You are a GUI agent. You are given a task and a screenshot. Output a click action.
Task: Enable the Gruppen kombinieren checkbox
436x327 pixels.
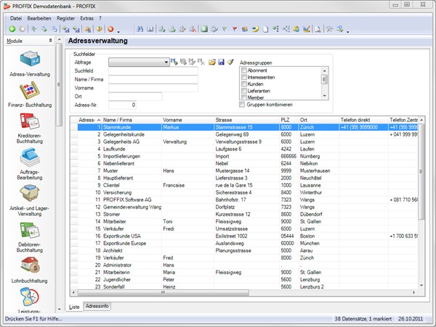tap(242, 105)
